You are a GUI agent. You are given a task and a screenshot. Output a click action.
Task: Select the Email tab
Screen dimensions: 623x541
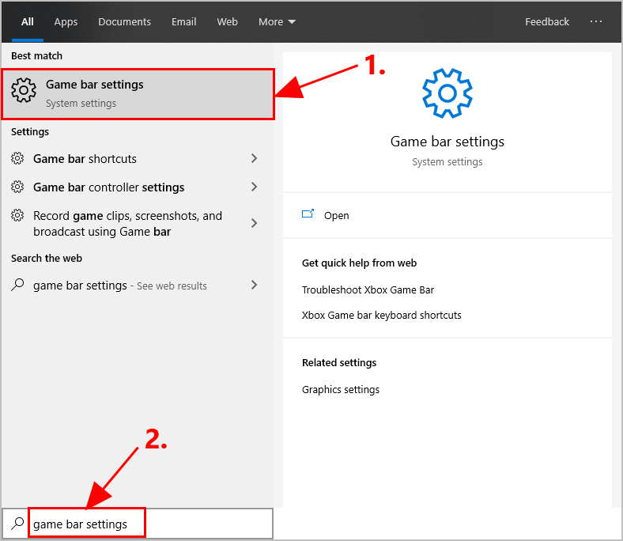pos(184,22)
